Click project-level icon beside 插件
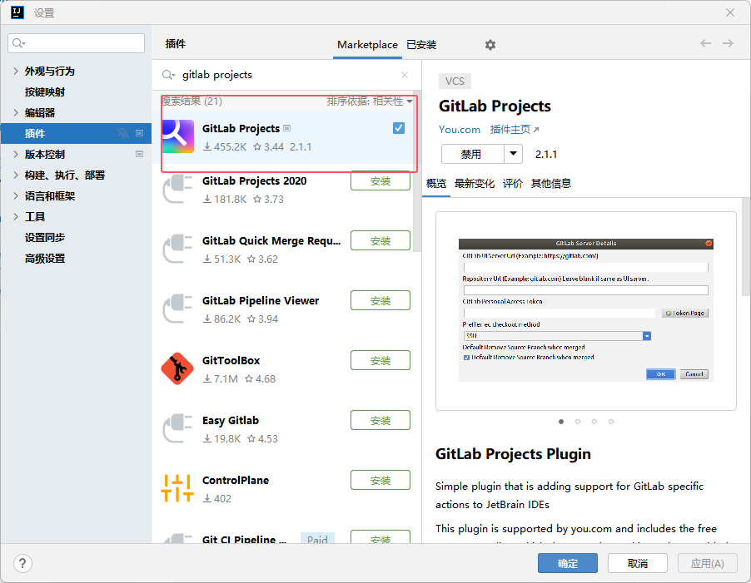 (x=139, y=133)
